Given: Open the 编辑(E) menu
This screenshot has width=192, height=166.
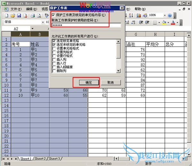Looking at the screenshot, I should (x=31, y=9).
